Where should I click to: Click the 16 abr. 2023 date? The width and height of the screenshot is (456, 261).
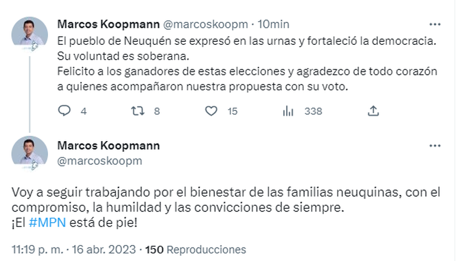point(102,249)
